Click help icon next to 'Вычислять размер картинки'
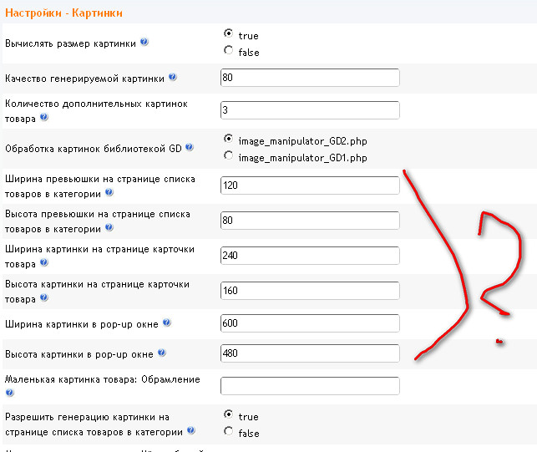 144,43
